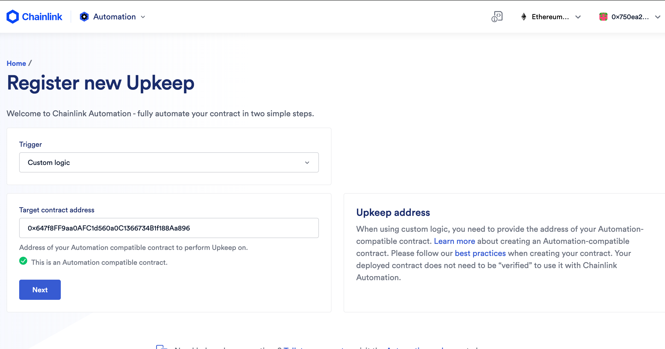Click the Ethereum network label text

tap(550, 17)
